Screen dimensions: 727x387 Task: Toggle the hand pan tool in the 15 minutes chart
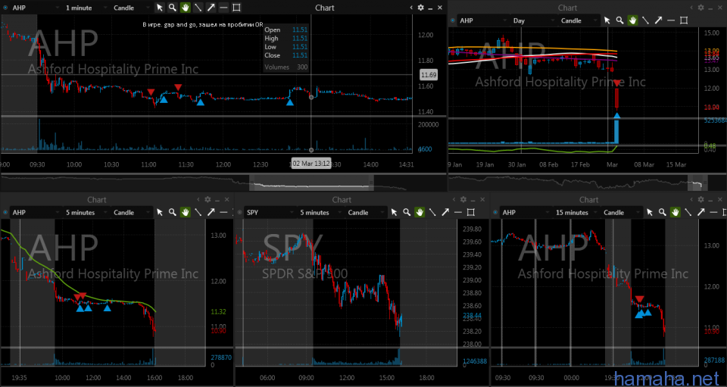coord(675,212)
